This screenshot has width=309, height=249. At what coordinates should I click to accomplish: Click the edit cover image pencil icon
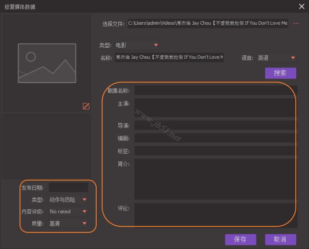point(86,106)
